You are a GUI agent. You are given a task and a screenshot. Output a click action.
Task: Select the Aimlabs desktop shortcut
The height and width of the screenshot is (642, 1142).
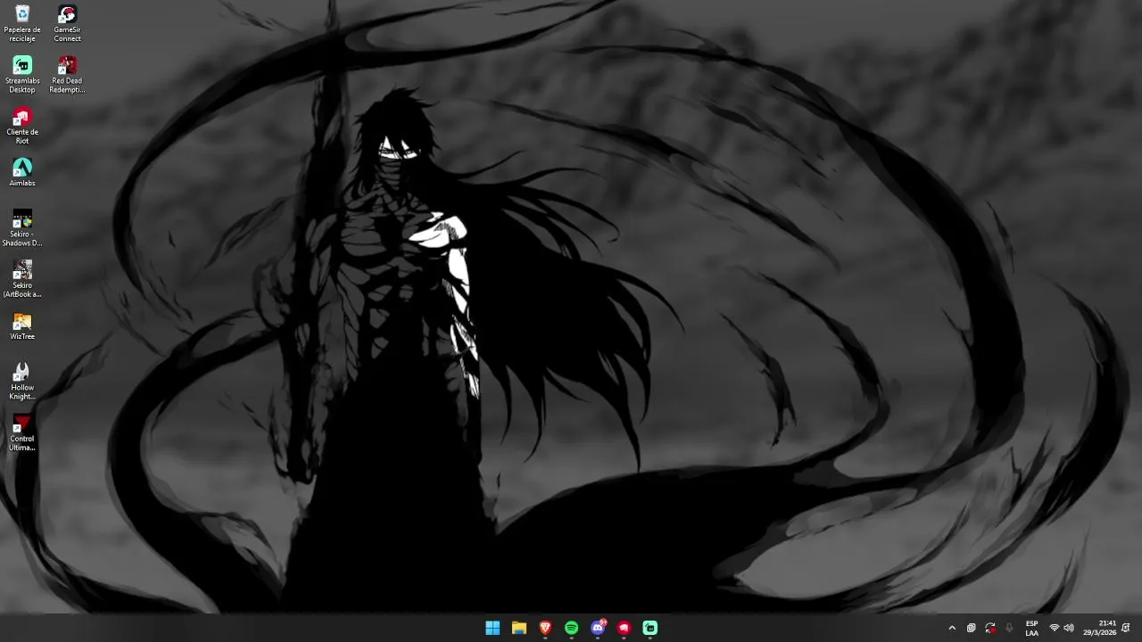point(22,172)
